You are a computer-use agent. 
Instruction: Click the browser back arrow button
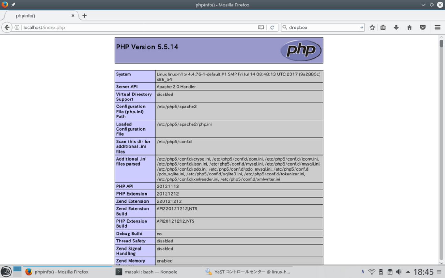(x=7, y=27)
